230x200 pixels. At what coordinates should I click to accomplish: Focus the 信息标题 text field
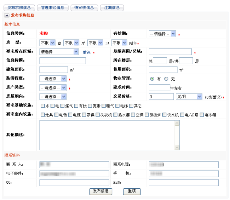pyautogui.click(x=63, y=61)
